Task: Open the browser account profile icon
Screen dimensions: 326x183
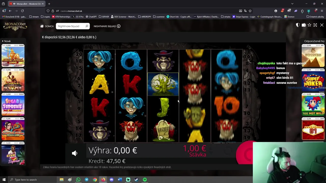Action: point(276,11)
